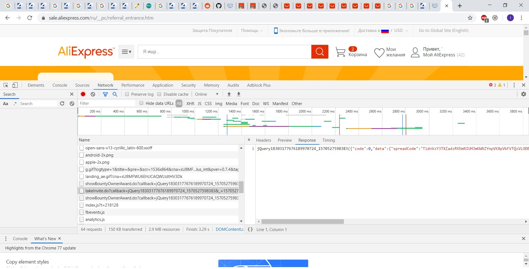Open the Online throttling dropdown
529x269 pixels.
[x=207, y=94]
